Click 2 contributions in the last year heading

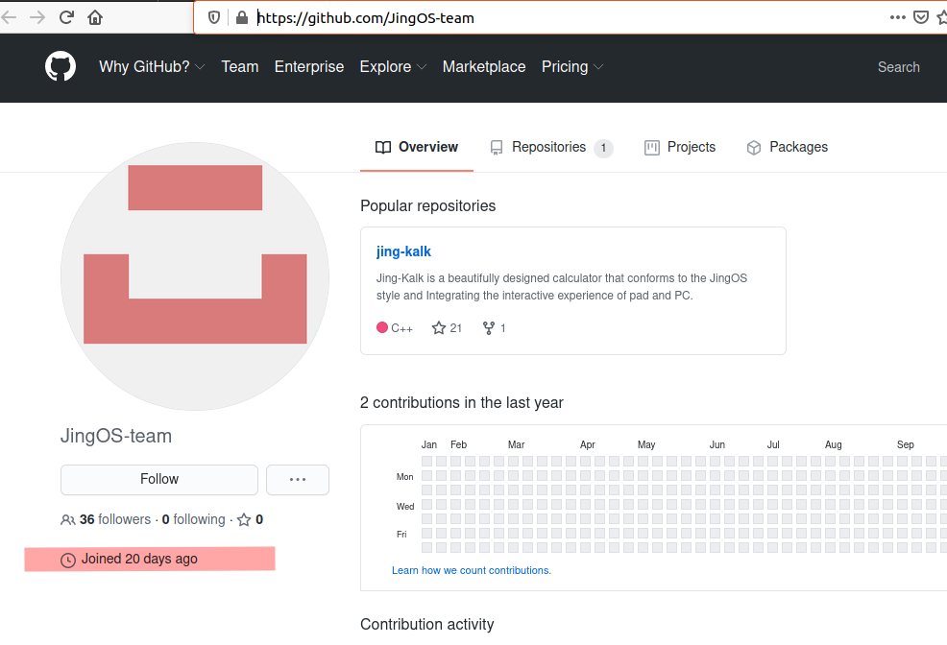[x=461, y=402]
